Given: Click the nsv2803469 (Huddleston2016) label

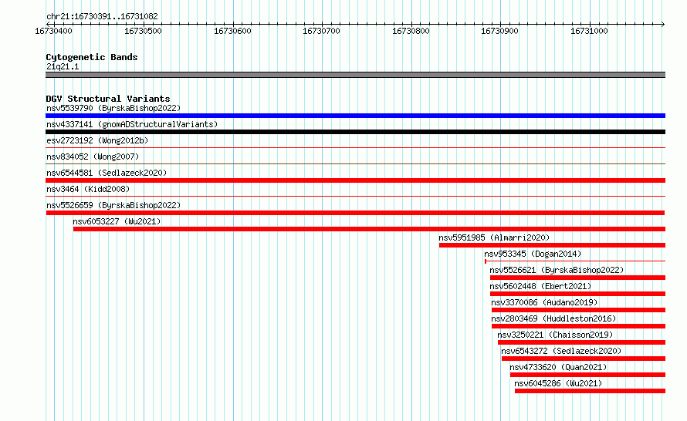Looking at the screenshot, I should tap(553, 318).
